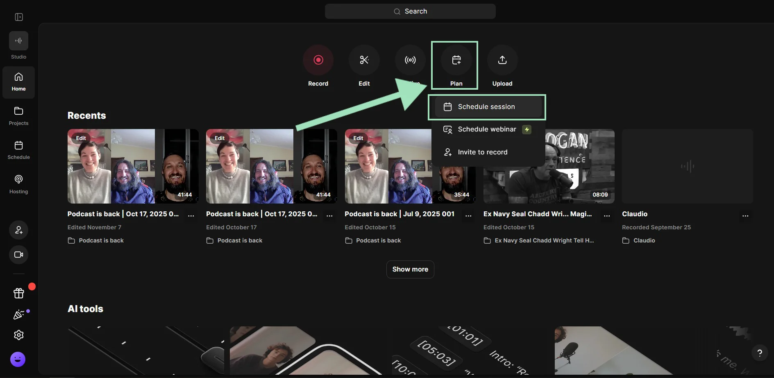Open the help question mark
Image resolution: width=774 pixels, height=378 pixels.
pyautogui.click(x=760, y=353)
